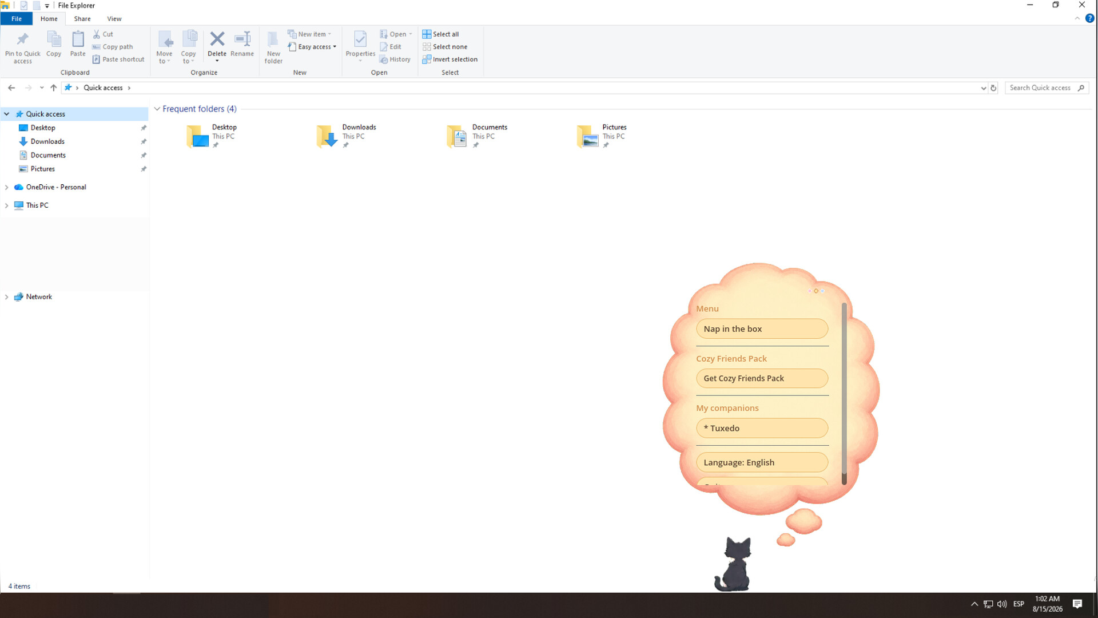The height and width of the screenshot is (618, 1098).
Task: Click Pin to Quick access icon
Action: [22, 39]
